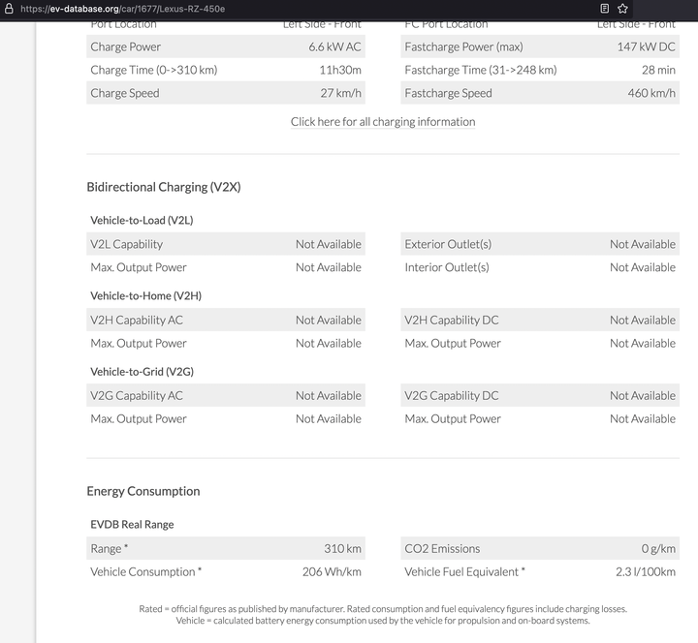Click the 'EVDB Real Range' subheading
Image resolution: width=698 pixels, height=643 pixels.
click(132, 524)
